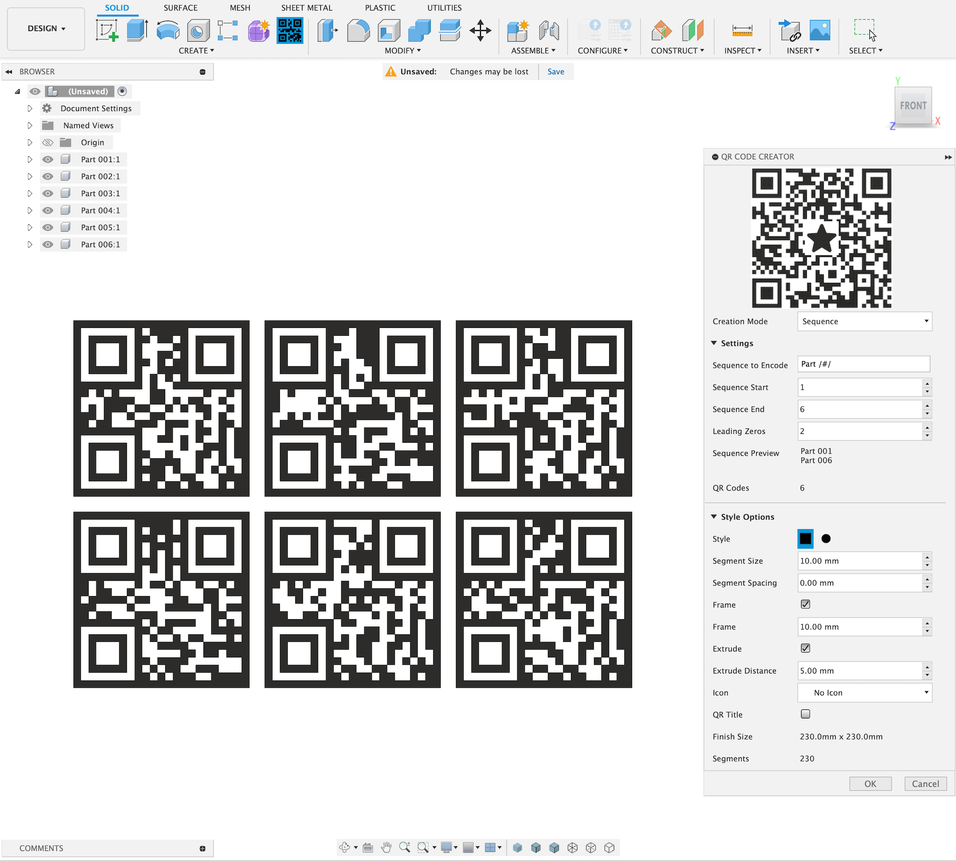Select the Move/Copy cross-arrow tool
The image size is (956, 861).
pyautogui.click(x=480, y=31)
